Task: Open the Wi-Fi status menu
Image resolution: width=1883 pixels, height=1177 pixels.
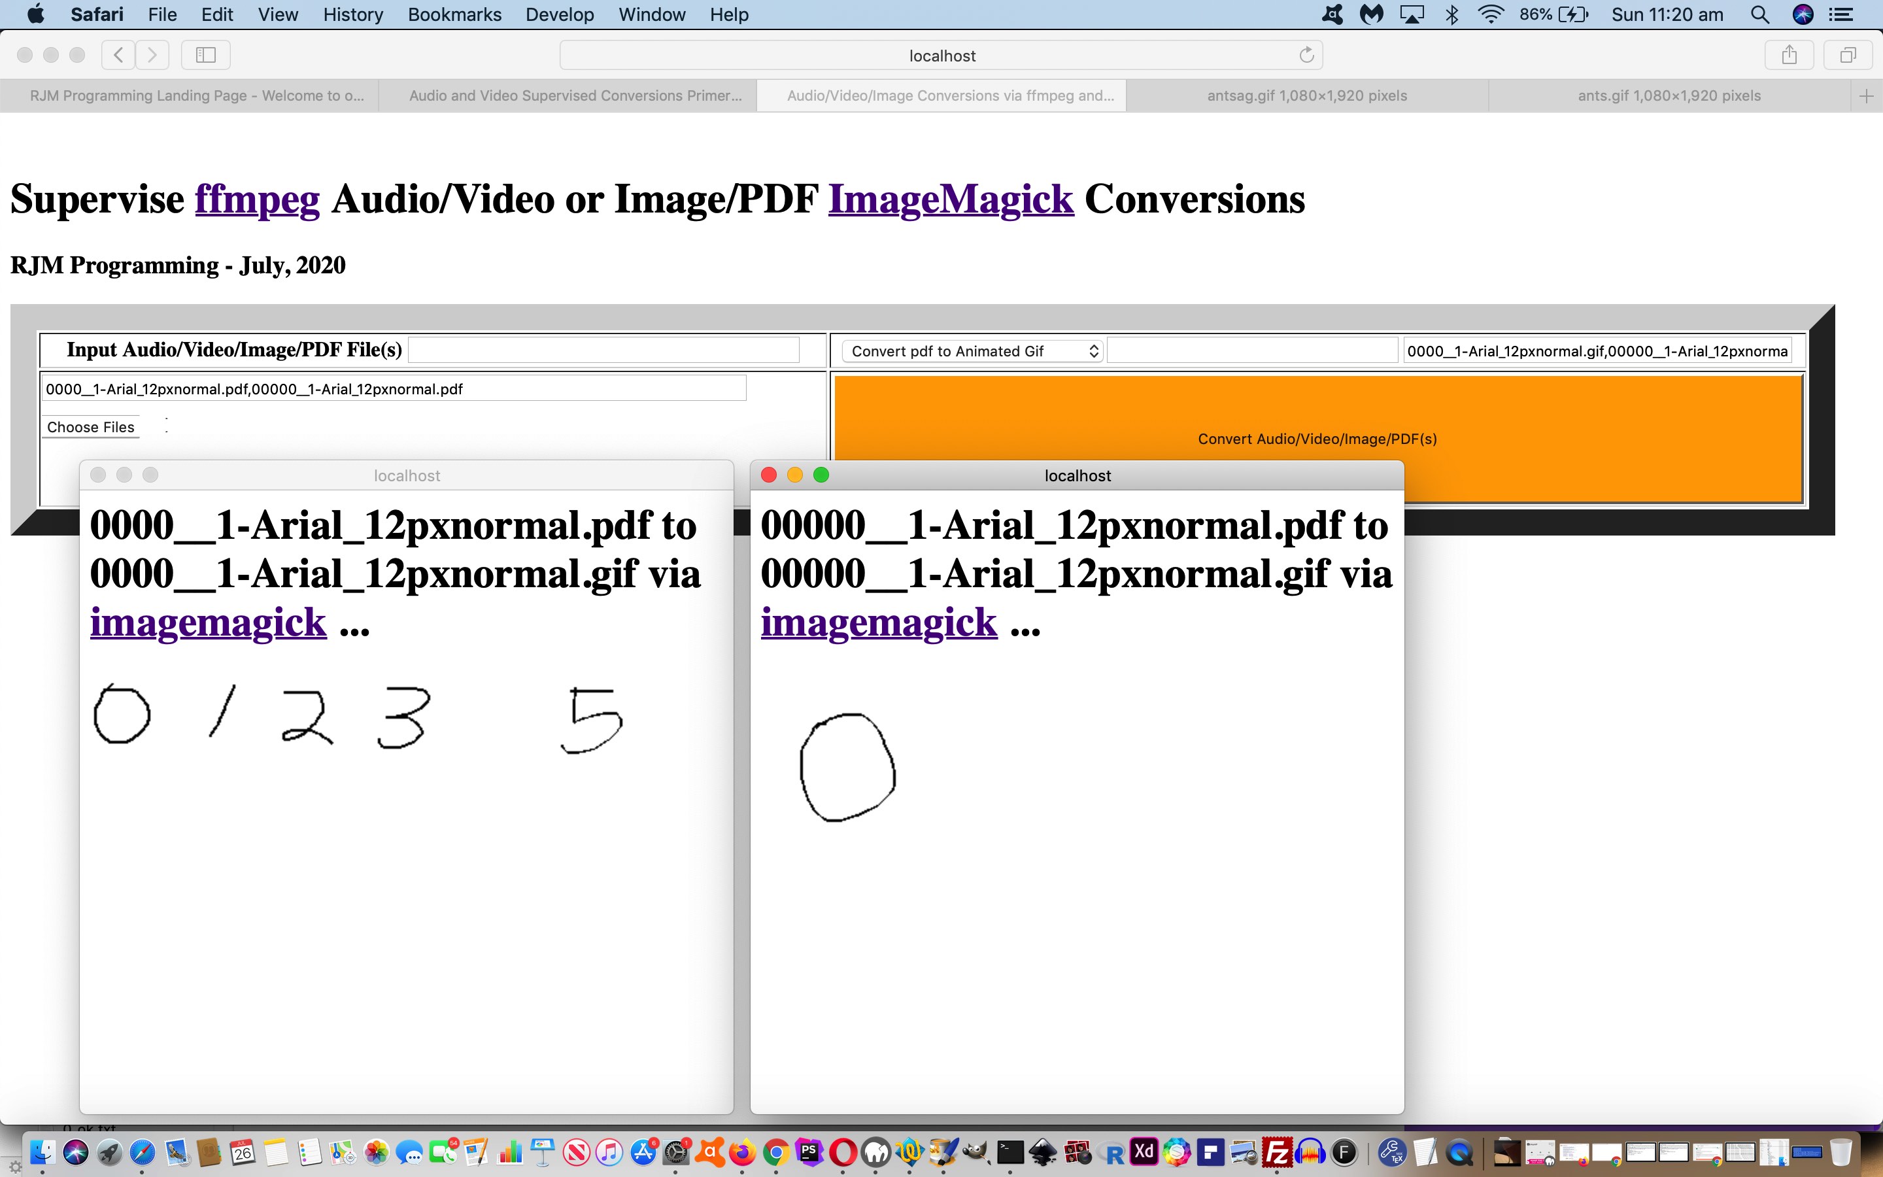Action: 1490,15
